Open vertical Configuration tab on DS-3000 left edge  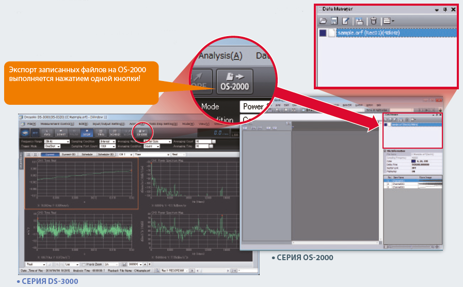click(x=21, y=161)
